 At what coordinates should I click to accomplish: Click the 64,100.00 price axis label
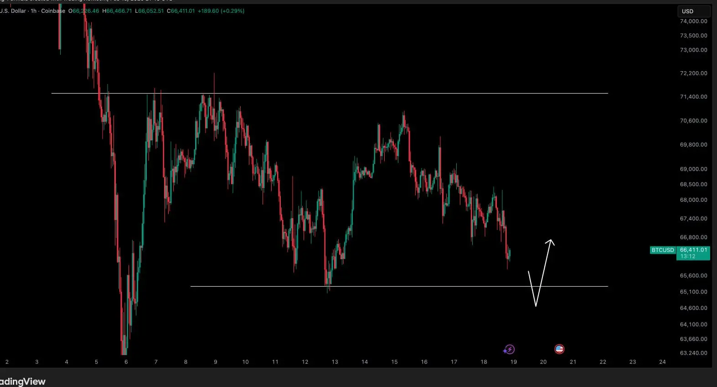click(x=693, y=324)
